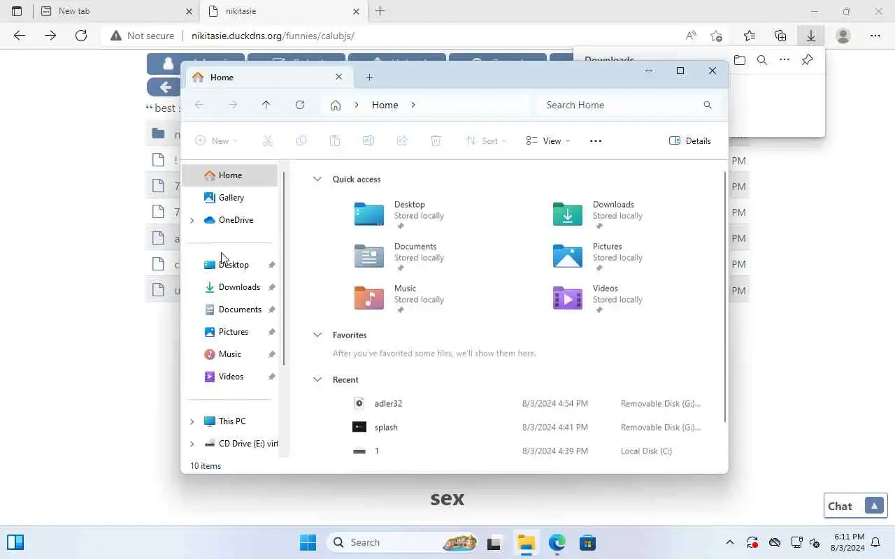895x559 pixels.
Task: Open Edge tab actions menu icon
Action: point(17,11)
